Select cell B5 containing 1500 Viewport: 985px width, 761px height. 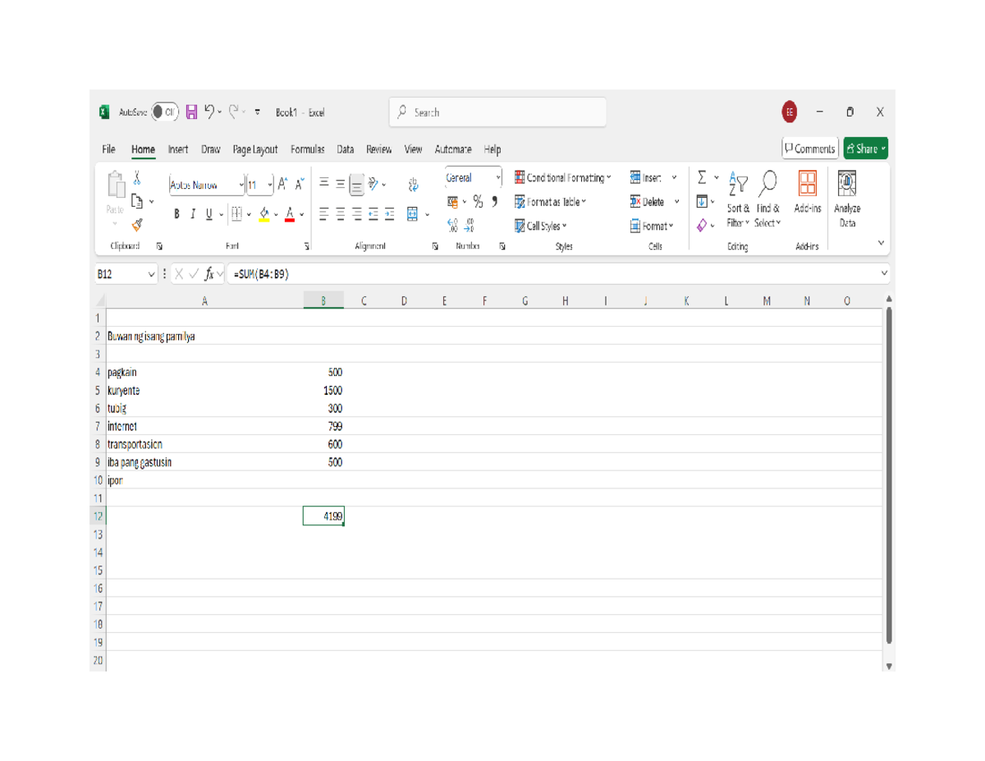[x=324, y=390]
